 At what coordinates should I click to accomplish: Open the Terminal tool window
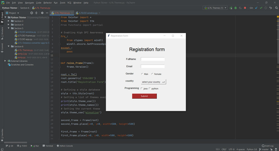click(48, 146)
